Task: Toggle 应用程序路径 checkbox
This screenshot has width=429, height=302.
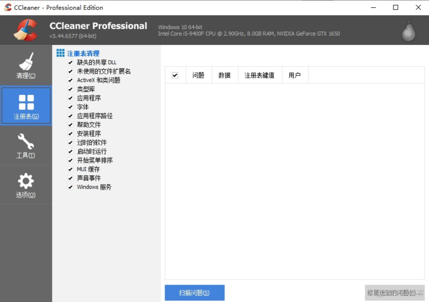Action: (x=71, y=116)
